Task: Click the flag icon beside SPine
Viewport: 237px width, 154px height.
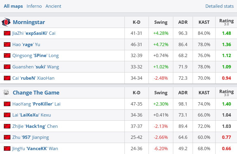Action: (7, 56)
